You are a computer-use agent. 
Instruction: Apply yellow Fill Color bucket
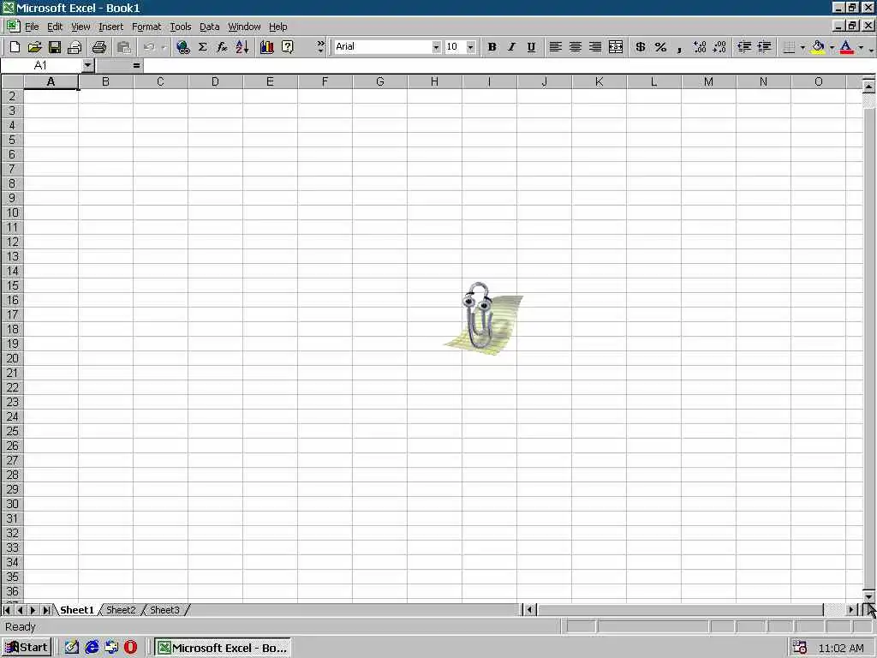pyautogui.click(x=818, y=47)
